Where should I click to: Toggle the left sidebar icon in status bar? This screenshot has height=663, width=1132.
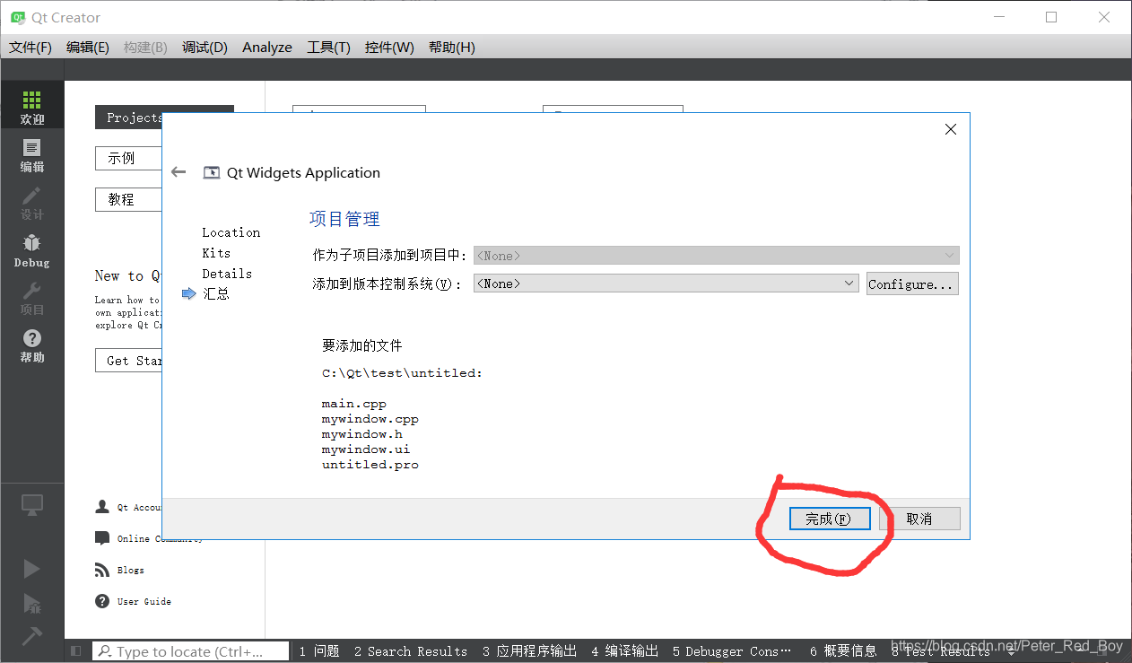coord(76,651)
